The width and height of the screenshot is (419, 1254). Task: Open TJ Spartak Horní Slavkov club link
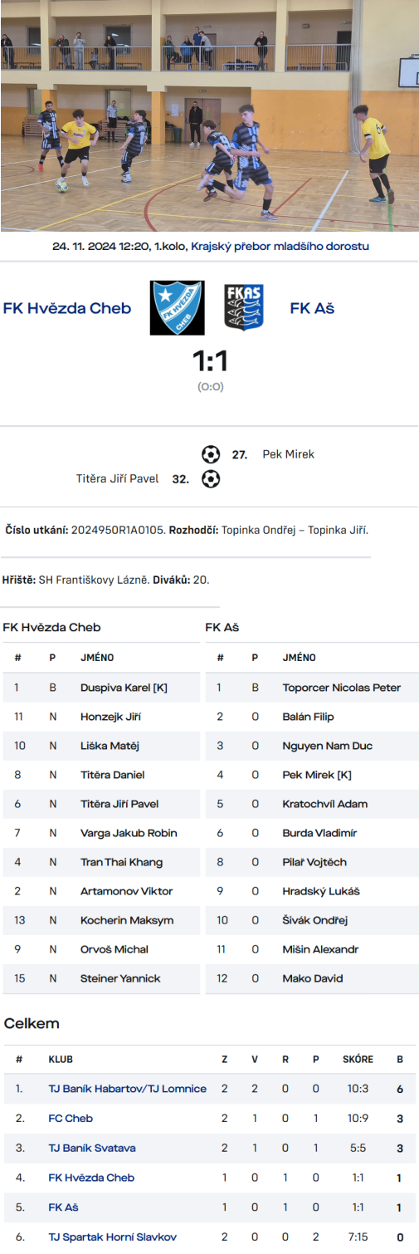click(x=113, y=1237)
